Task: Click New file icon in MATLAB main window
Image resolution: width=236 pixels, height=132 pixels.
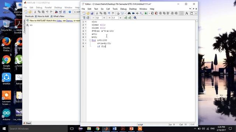Action: point(26,12)
